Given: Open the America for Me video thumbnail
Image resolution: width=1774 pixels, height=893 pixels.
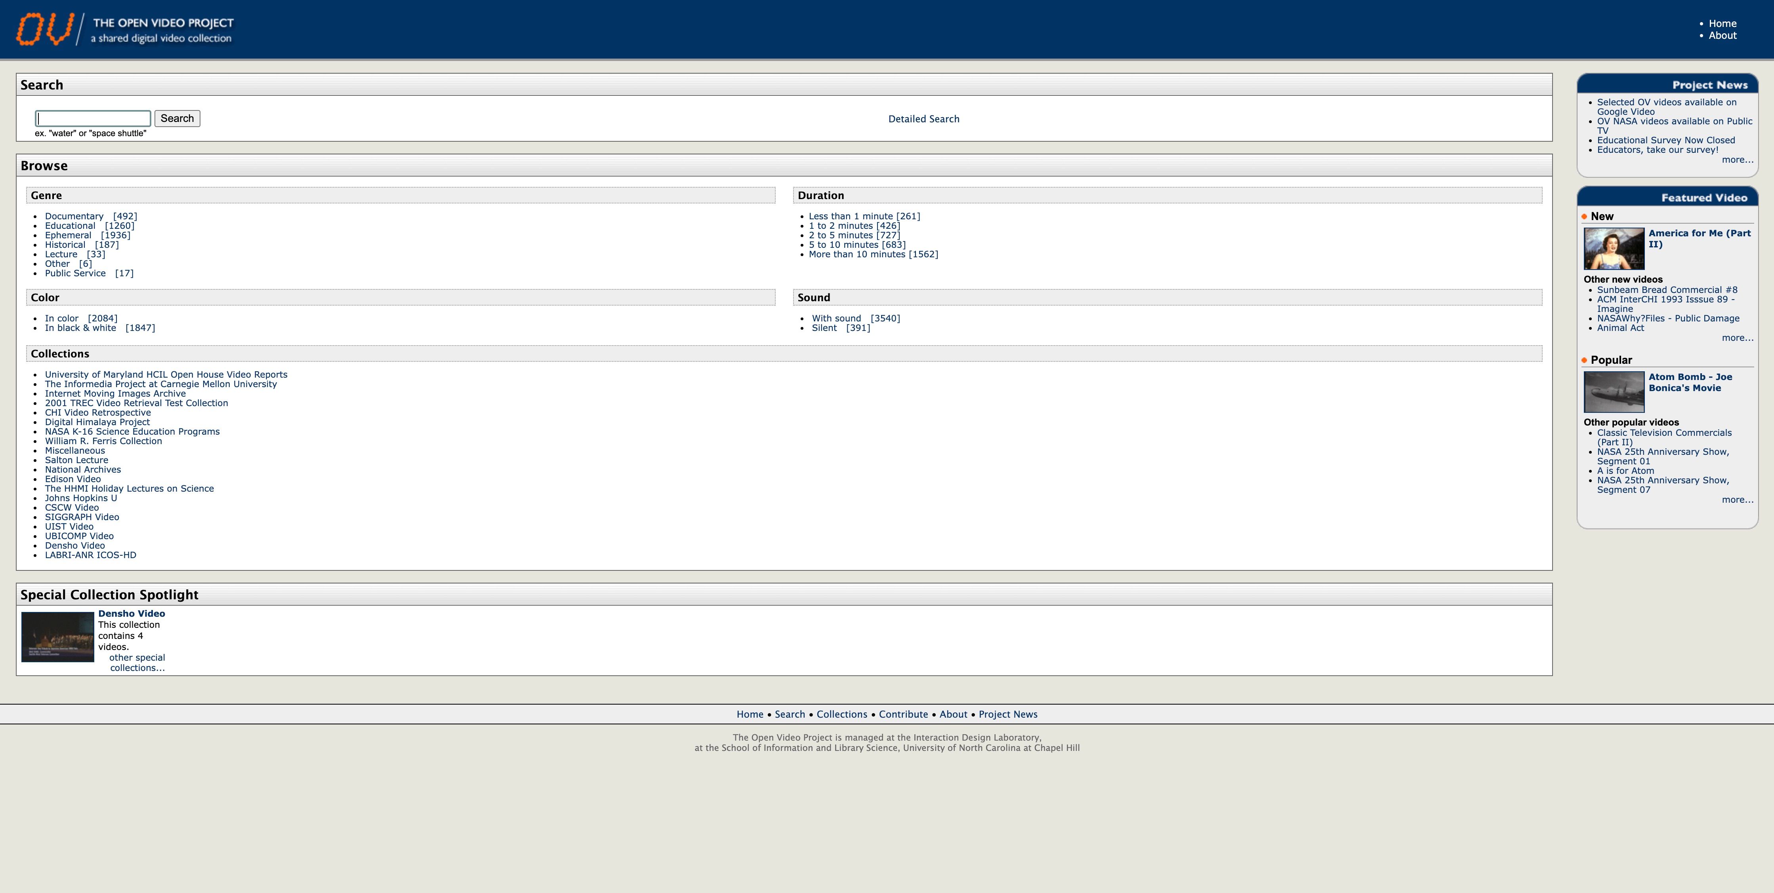Looking at the screenshot, I should [x=1614, y=248].
